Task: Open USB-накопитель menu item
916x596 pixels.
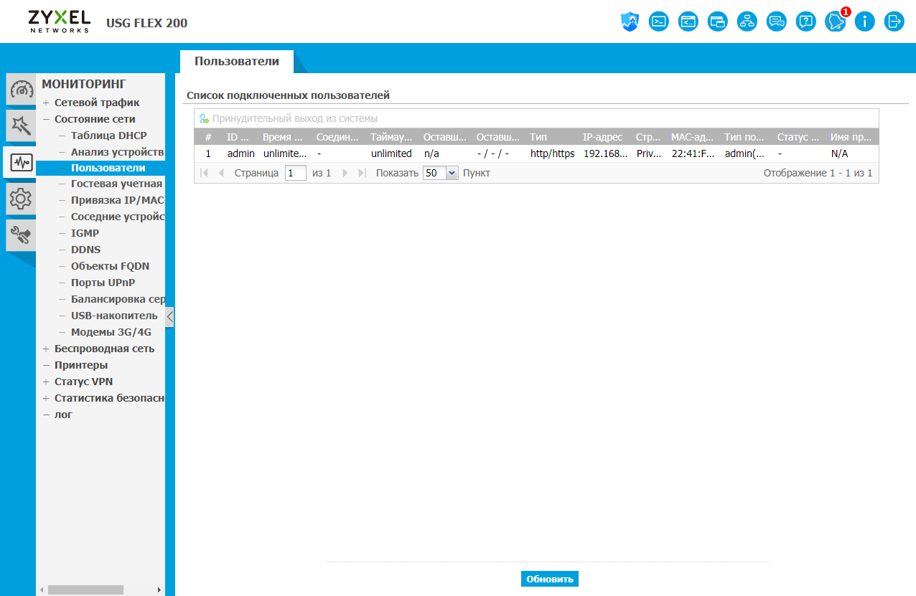Action: (114, 316)
